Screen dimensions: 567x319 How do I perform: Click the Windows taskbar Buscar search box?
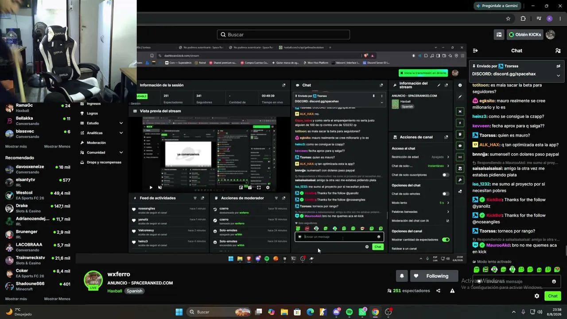coord(219,312)
